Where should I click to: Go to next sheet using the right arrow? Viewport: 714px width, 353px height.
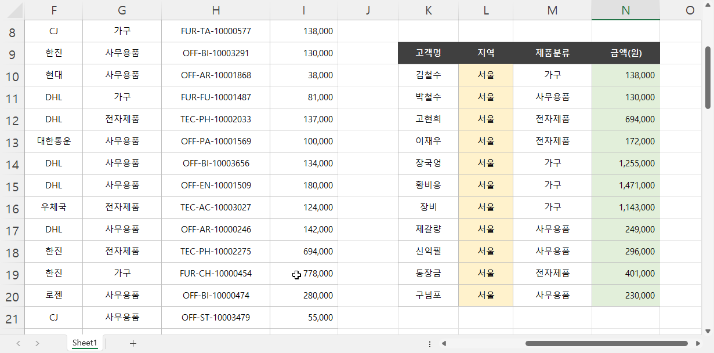[37, 343]
